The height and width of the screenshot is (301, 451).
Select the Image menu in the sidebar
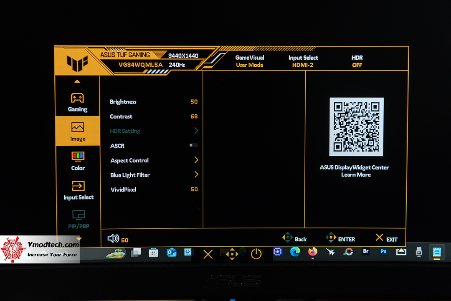[x=78, y=131]
